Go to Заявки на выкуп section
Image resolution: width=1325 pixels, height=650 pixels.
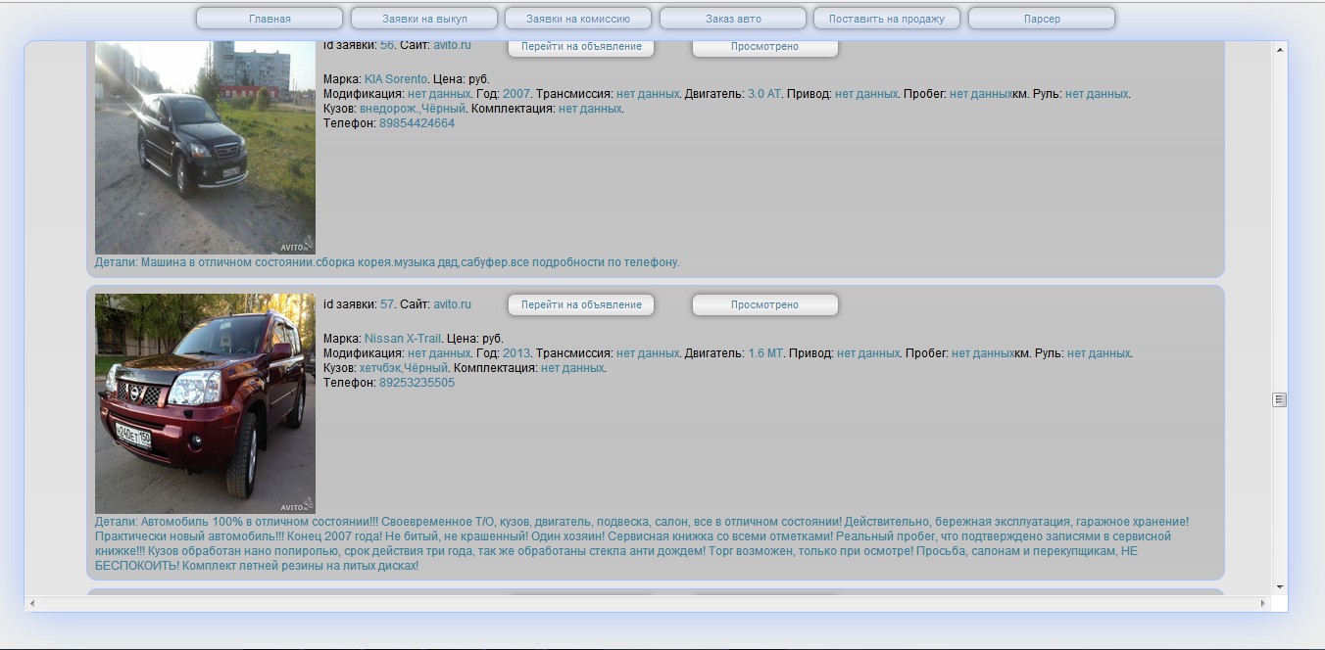point(424,19)
